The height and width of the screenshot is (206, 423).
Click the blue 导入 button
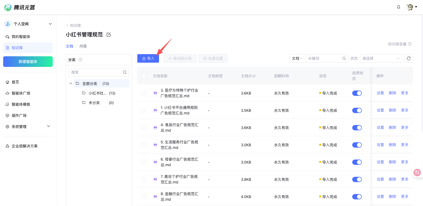point(148,58)
